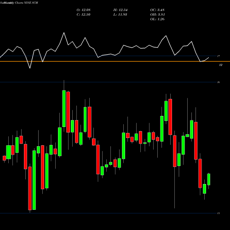Click the 'O: 12.08' open value
Screen dimensions: 230x230
83,10
